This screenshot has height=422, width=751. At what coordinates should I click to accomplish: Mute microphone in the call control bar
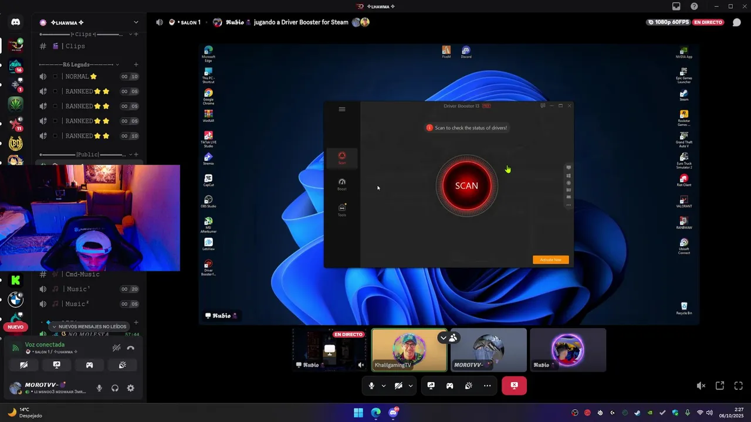[371, 386]
